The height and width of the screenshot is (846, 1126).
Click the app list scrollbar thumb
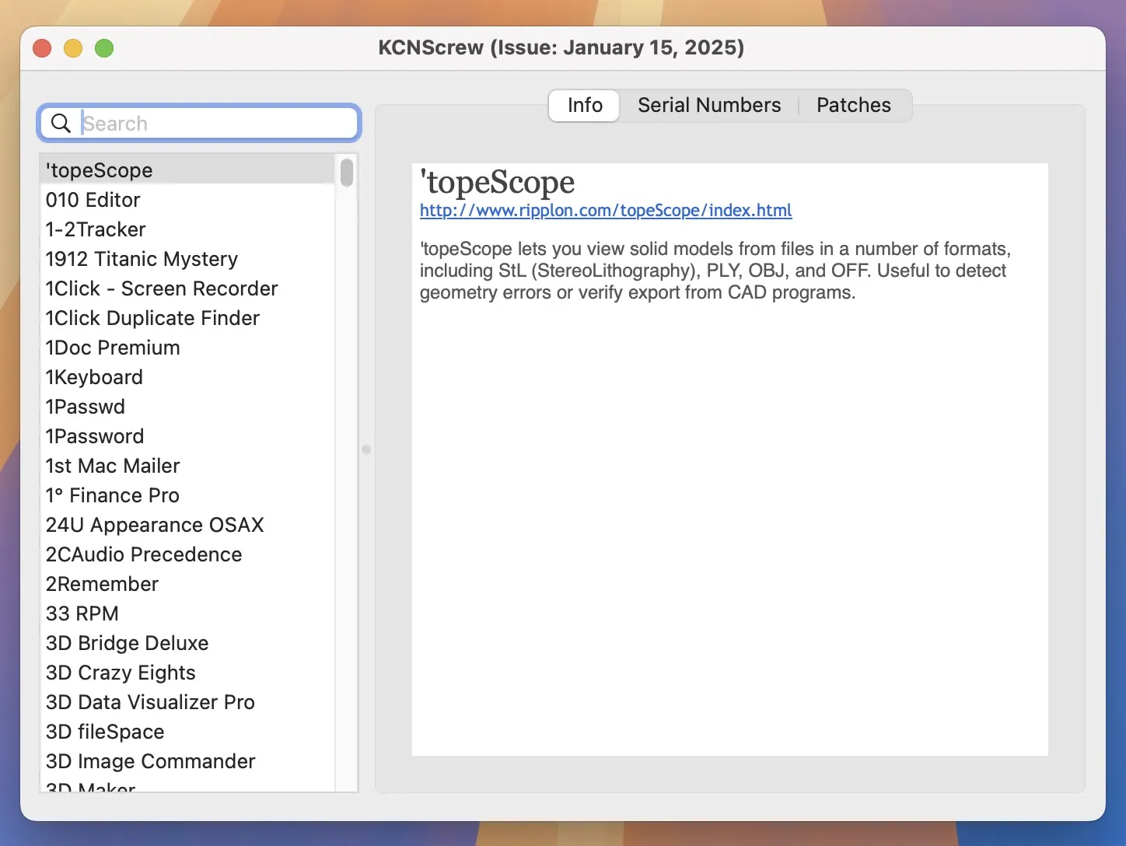point(347,172)
